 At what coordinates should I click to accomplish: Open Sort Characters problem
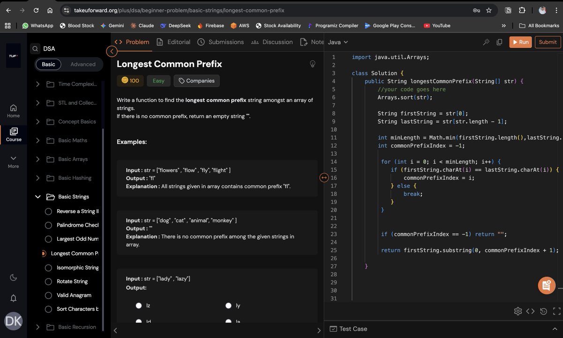(71, 309)
